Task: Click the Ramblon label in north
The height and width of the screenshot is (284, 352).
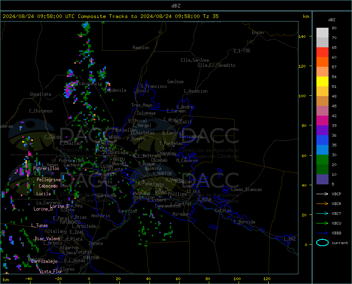Action: (x=141, y=48)
